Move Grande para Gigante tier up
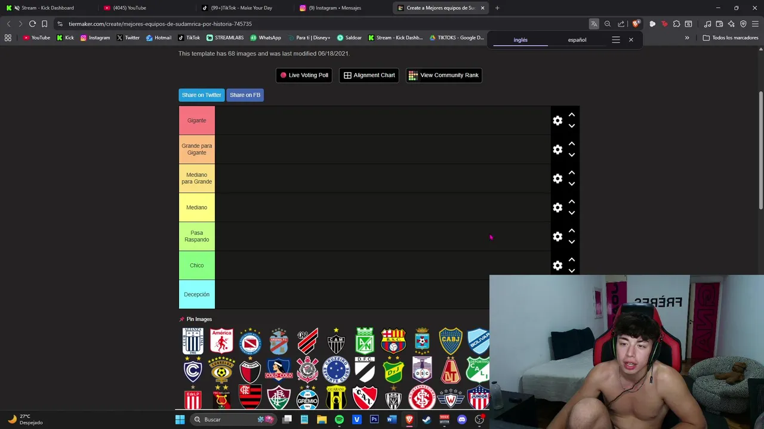Screen dimensions: 764x429 pyautogui.click(x=572, y=144)
